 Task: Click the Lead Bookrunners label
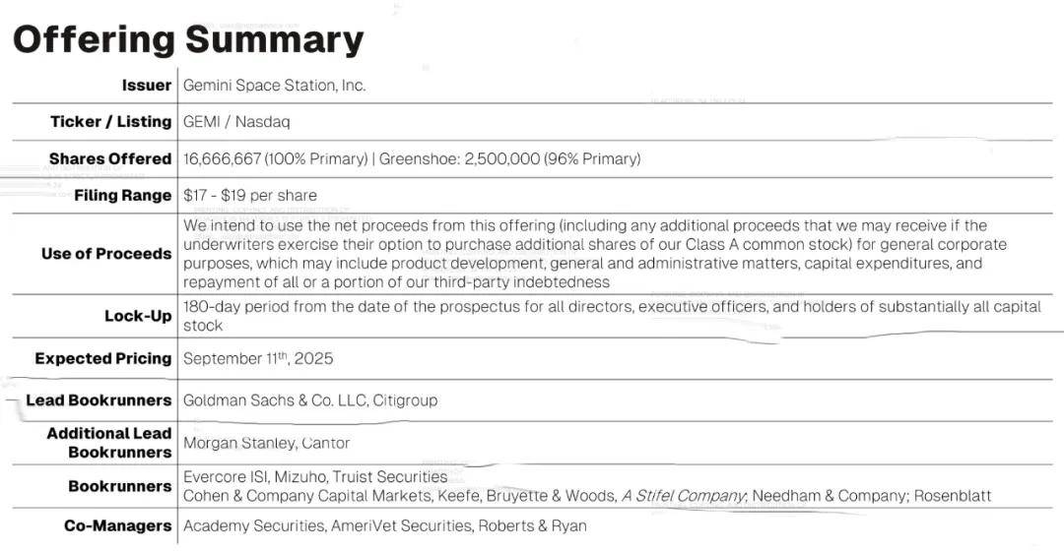pyautogui.click(x=99, y=400)
